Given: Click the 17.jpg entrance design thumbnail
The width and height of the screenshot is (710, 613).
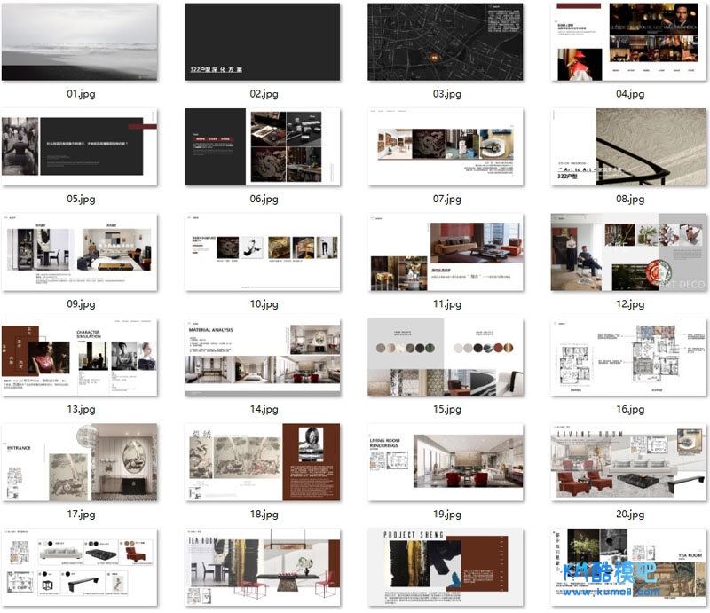Looking at the screenshot, I should [80, 462].
